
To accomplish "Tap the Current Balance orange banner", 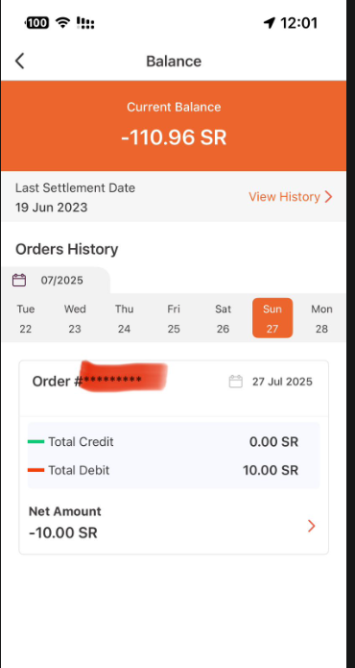I will (x=174, y=126).
